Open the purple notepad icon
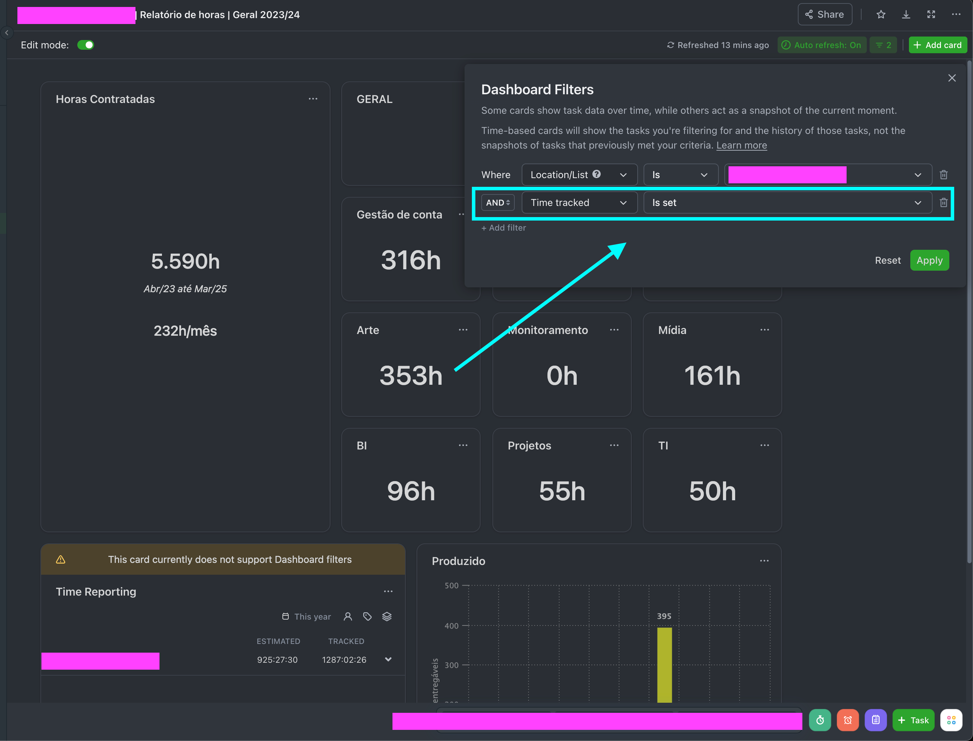 coord(875,720)
